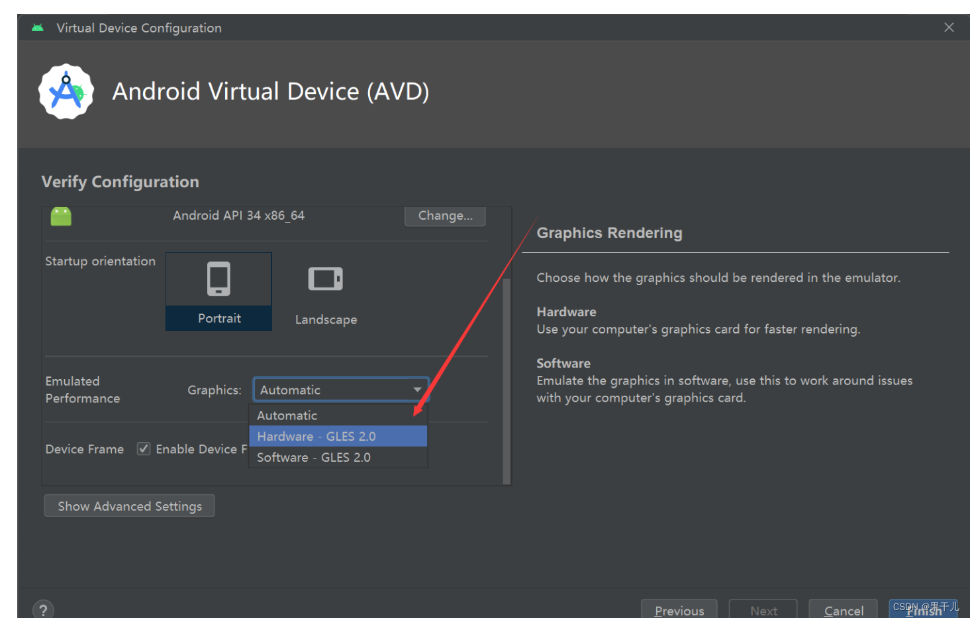Click the Change... system image button
Viewport: 970px width, 618px height.
445,216
